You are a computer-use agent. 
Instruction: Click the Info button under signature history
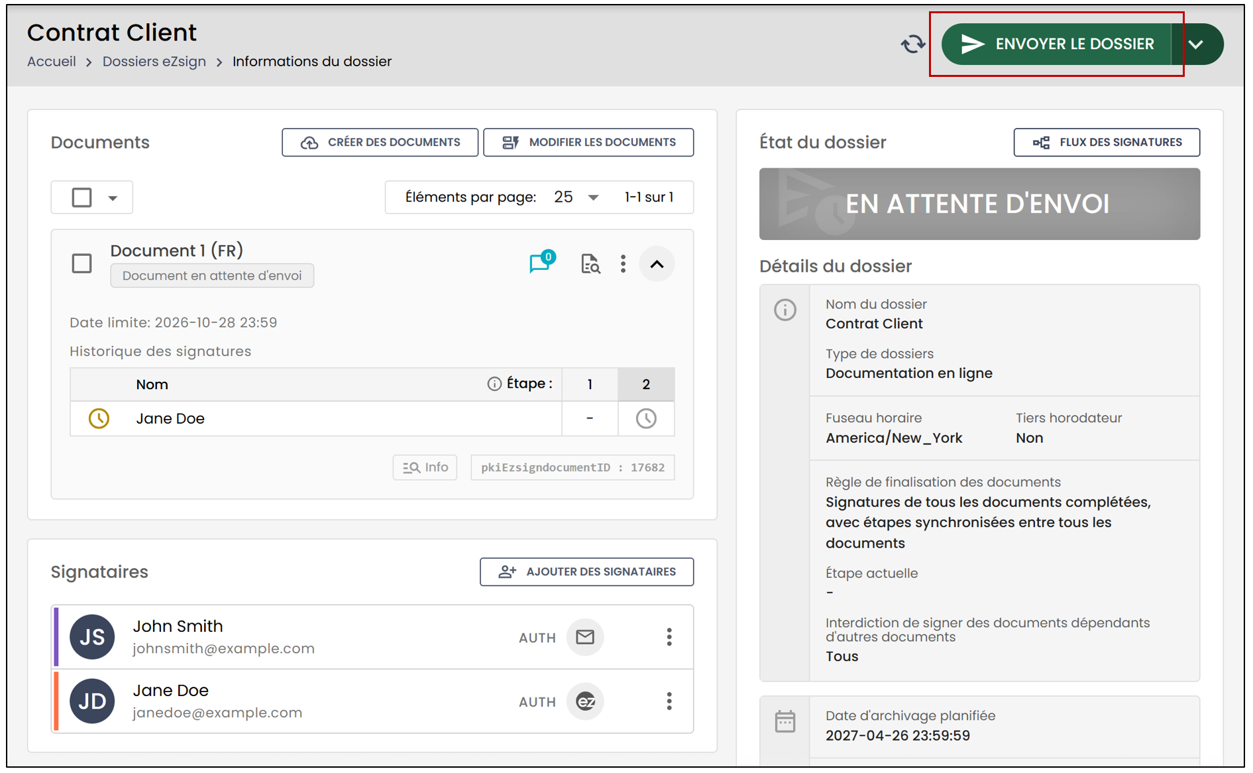425,467
